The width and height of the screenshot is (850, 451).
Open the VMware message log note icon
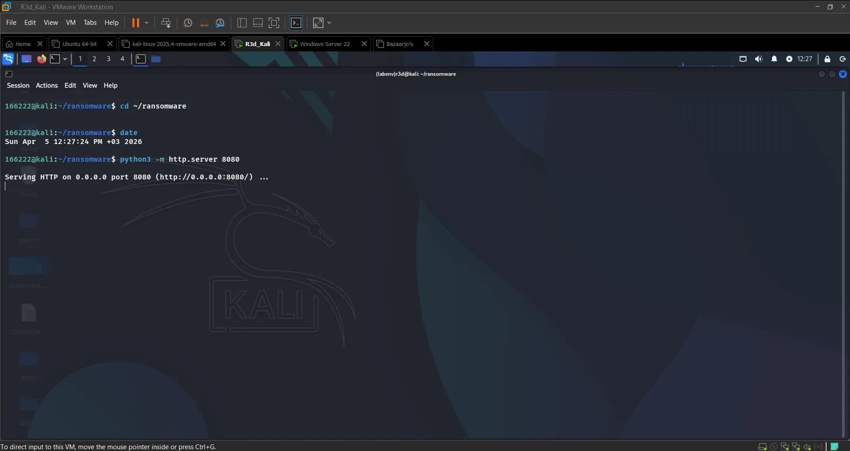coord(834,447)
